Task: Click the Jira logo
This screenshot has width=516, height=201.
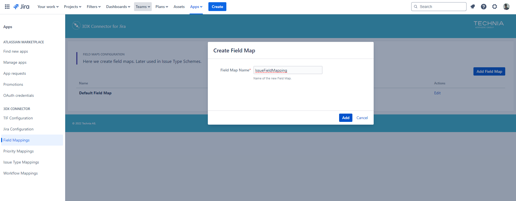Action: (21, 7)
